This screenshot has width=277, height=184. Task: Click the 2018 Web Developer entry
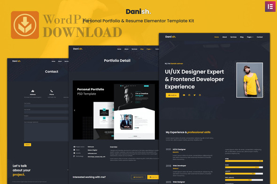point(189,170)
